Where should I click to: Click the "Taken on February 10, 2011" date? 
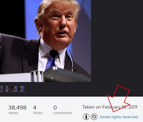point(110,107)
